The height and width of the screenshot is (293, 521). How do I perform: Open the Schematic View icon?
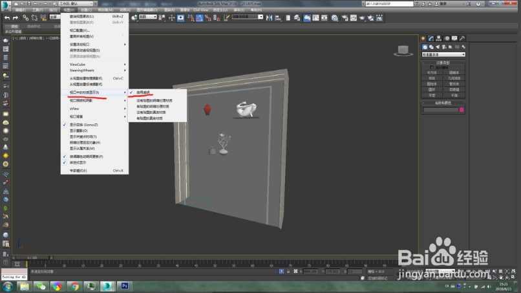tap(324, 17)
